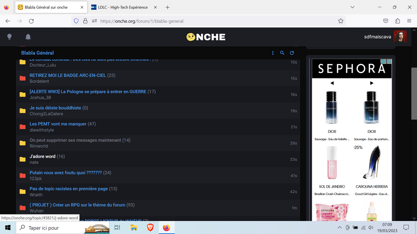Open Brave browser from the taskbar
The height and width of the screenshot is (234, 417).
151,227
